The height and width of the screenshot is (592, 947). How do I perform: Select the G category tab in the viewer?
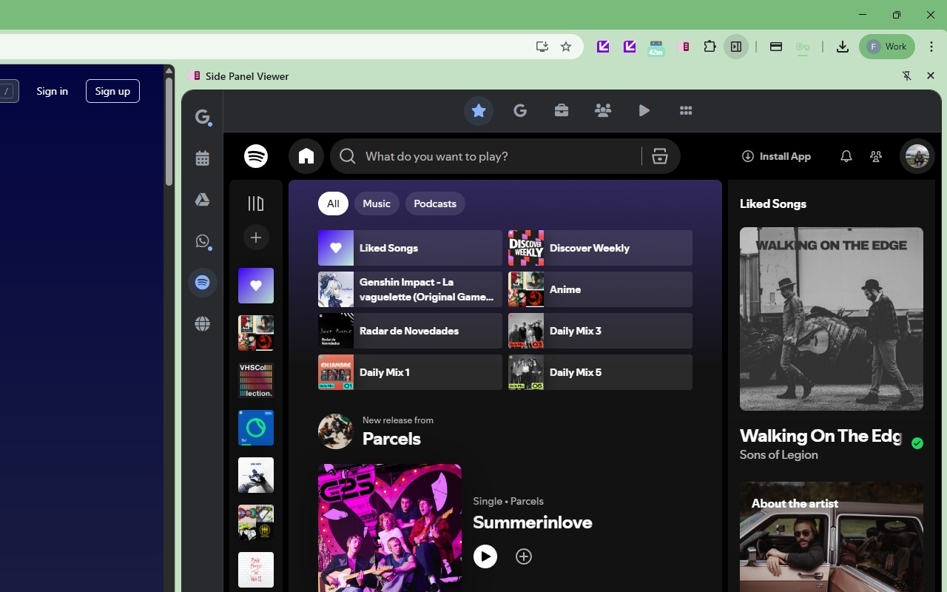click(520, 111)
